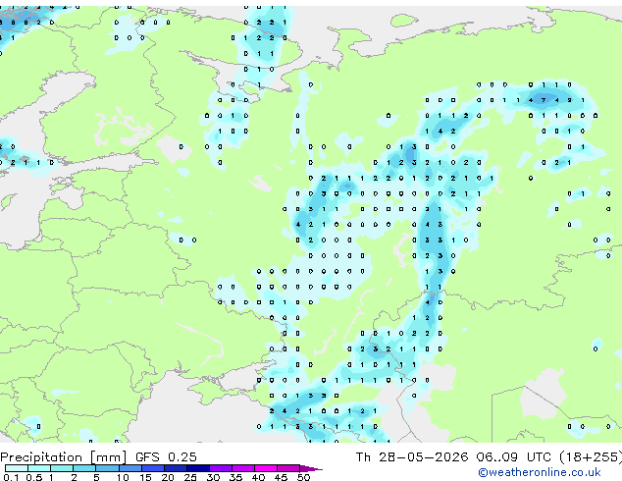The image size is (622, 481).
Task: Pick the 15–20 mm legend color swatch
Action: (152, 468)
